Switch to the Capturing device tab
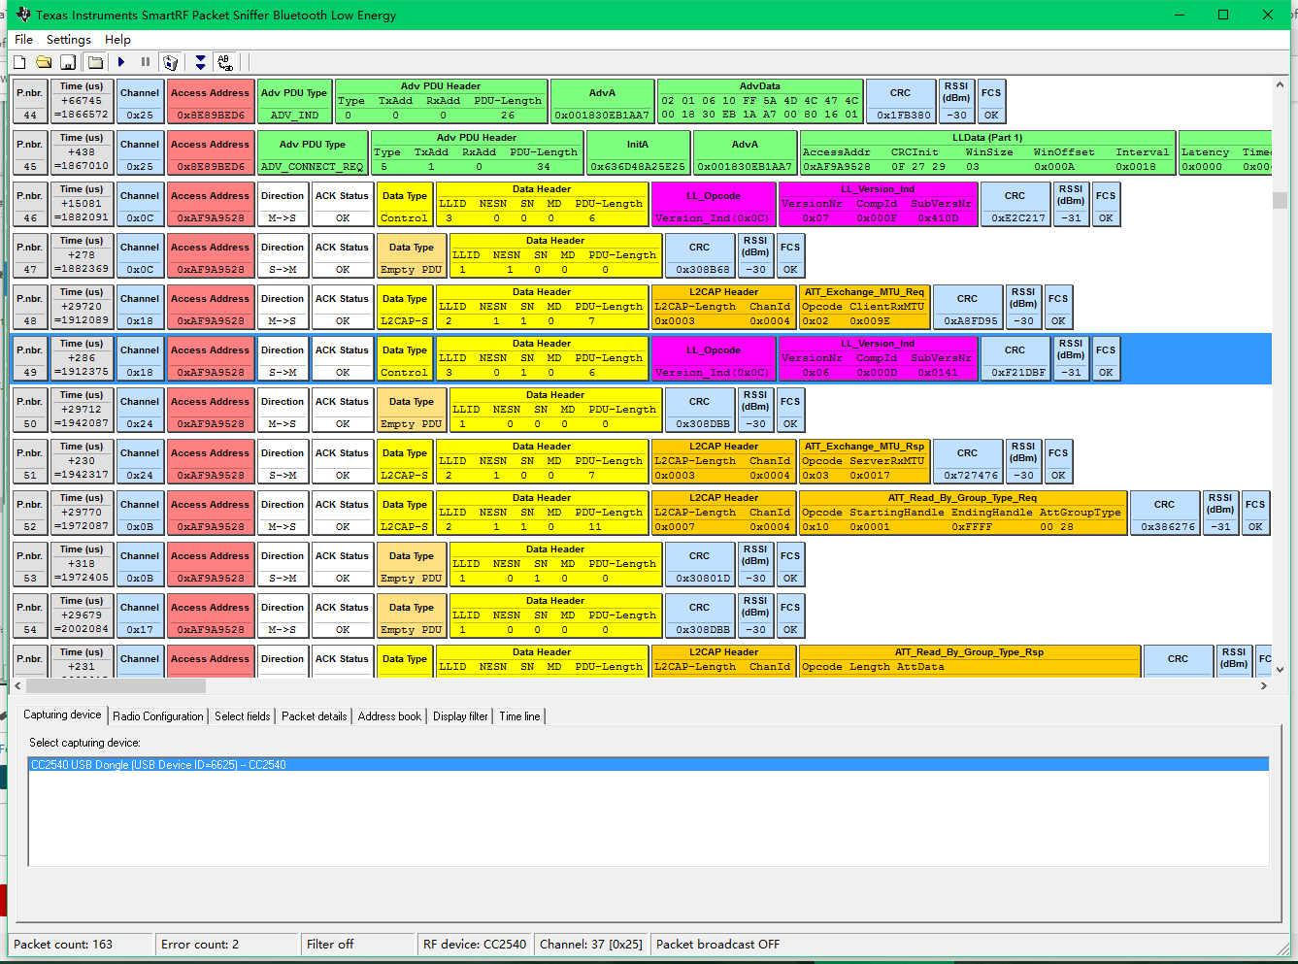 click(62, 715)
